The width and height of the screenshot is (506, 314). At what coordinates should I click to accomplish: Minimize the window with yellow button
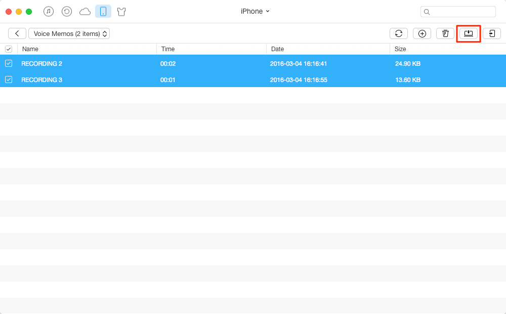(19, 12)
